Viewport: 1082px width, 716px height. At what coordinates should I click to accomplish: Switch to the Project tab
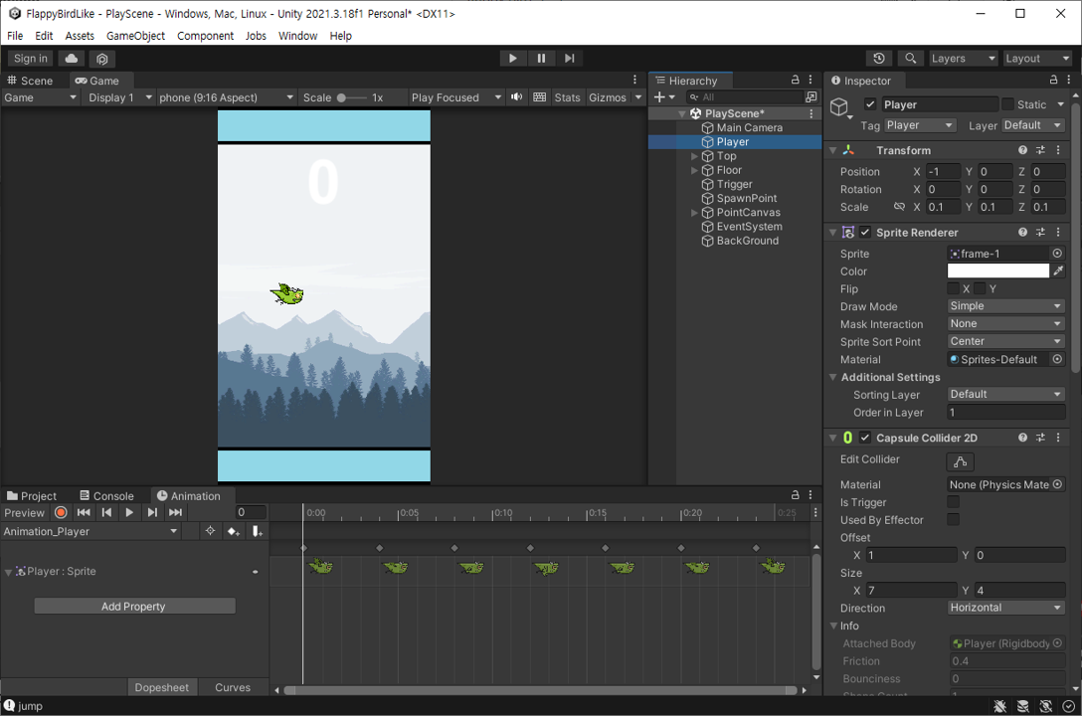[x=32, y=496]
